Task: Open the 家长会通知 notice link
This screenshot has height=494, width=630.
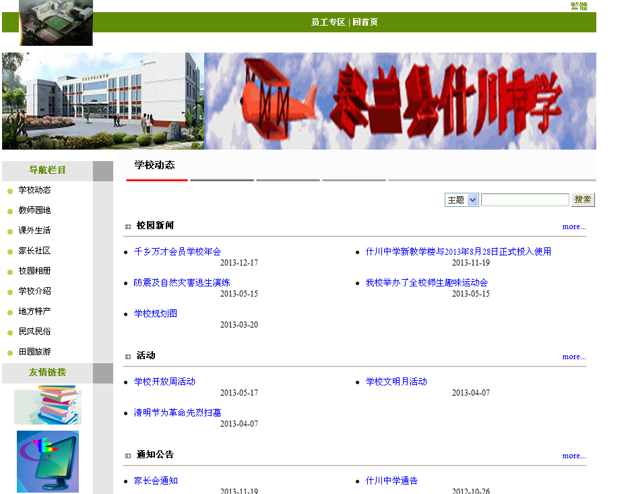Action: [156, 481]
